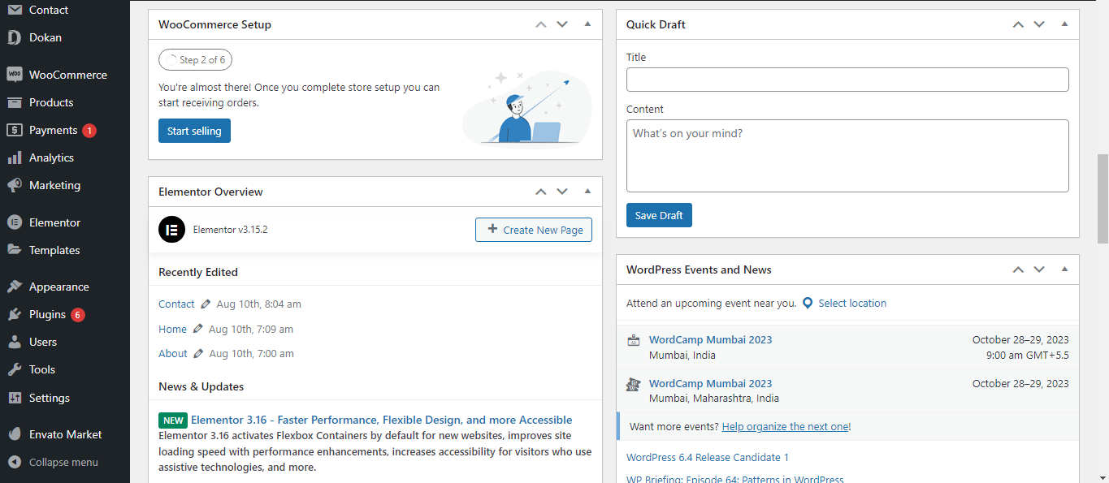The height and width of the screenshot is (483, 1109).
Task: Click the Elementor v3.15.2 version text
Action: (230, 230)
